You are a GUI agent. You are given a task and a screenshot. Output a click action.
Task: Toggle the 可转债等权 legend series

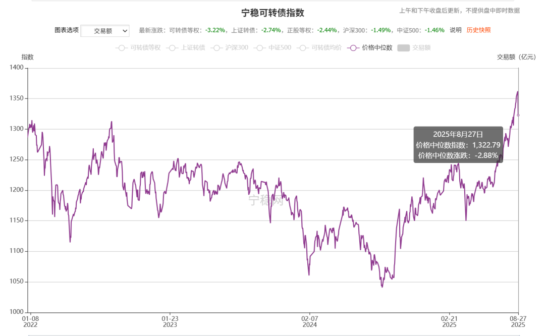138,47
